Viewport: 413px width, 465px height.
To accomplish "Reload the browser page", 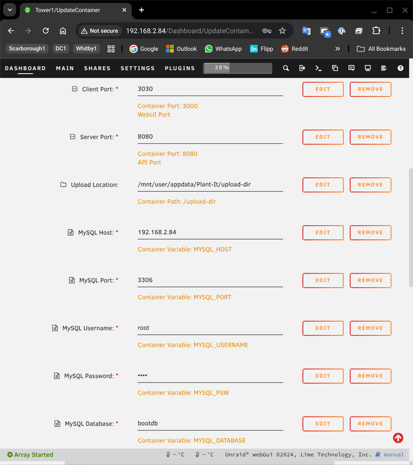I will (45, 30).
